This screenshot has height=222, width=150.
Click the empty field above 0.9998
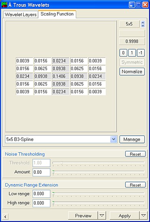tap(132, 33)
